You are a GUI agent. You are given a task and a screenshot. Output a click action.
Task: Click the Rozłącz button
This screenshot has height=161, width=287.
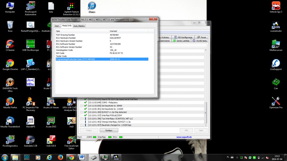109,131
